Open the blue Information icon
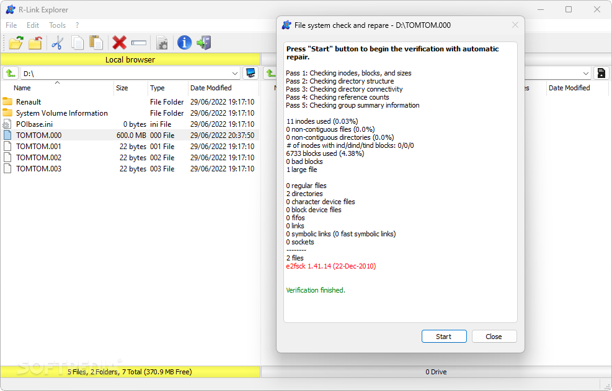The height and width of the screenshot is (391, 612). click(184, 43)
